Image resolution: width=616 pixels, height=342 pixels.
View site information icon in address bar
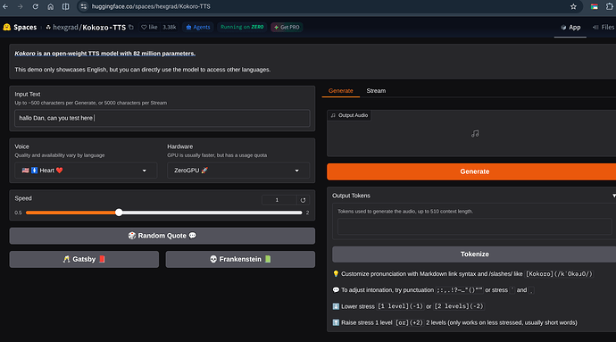coord(83,6)
